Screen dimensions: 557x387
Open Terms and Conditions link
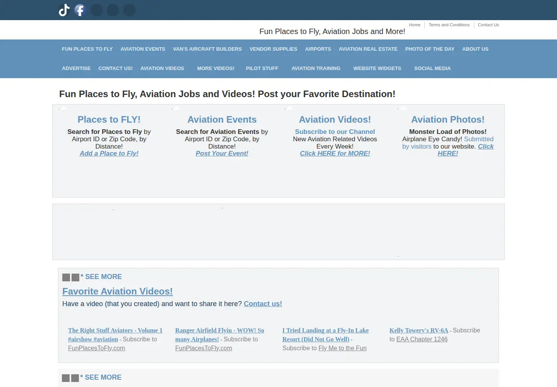449,25
